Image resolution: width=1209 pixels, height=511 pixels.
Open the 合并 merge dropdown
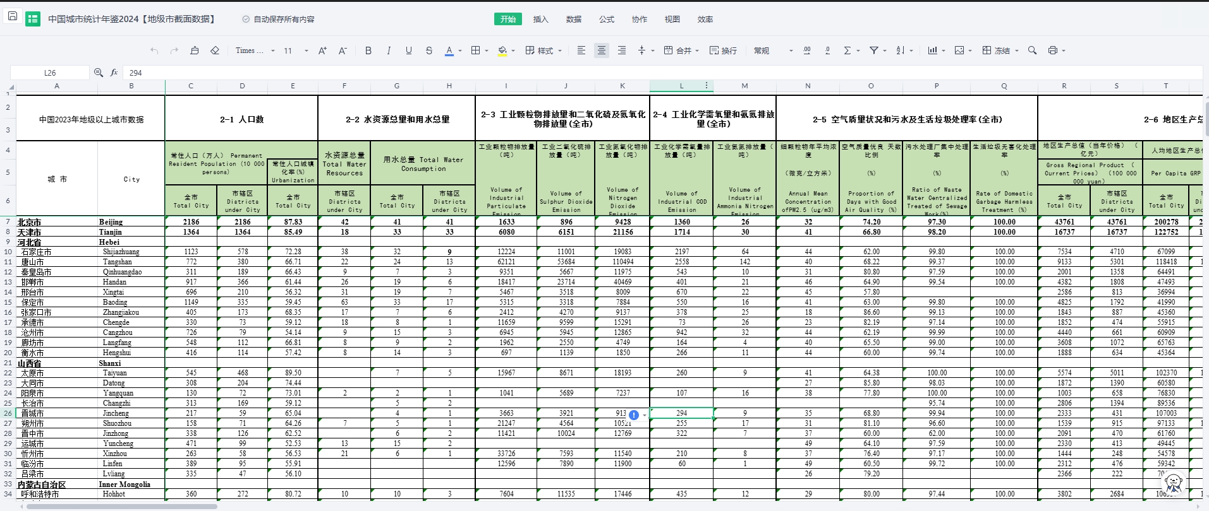tap(681, 50)
